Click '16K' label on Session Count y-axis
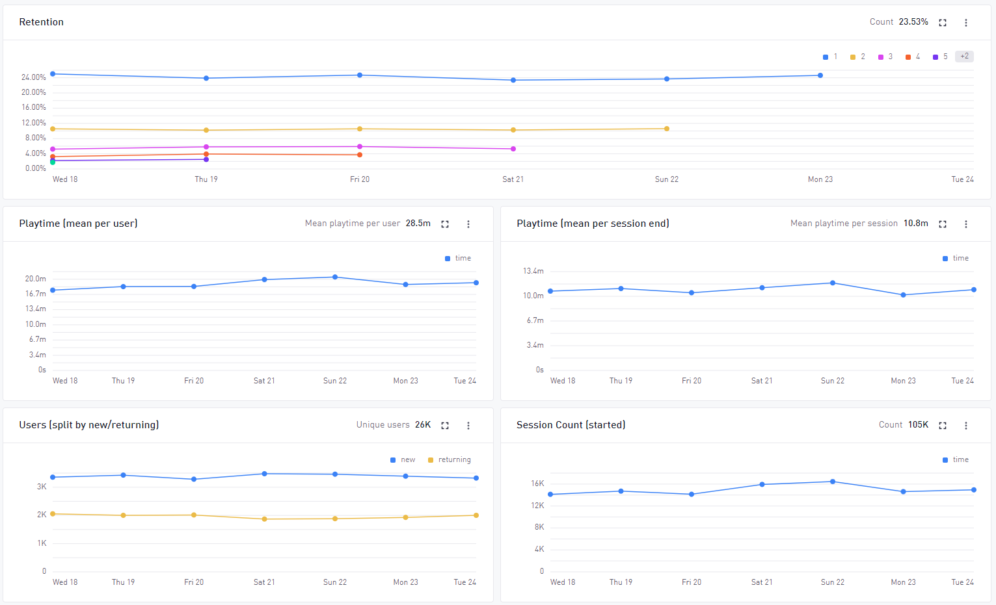The width and height of the screenshot is (996, 605). (x=537, y=483)
